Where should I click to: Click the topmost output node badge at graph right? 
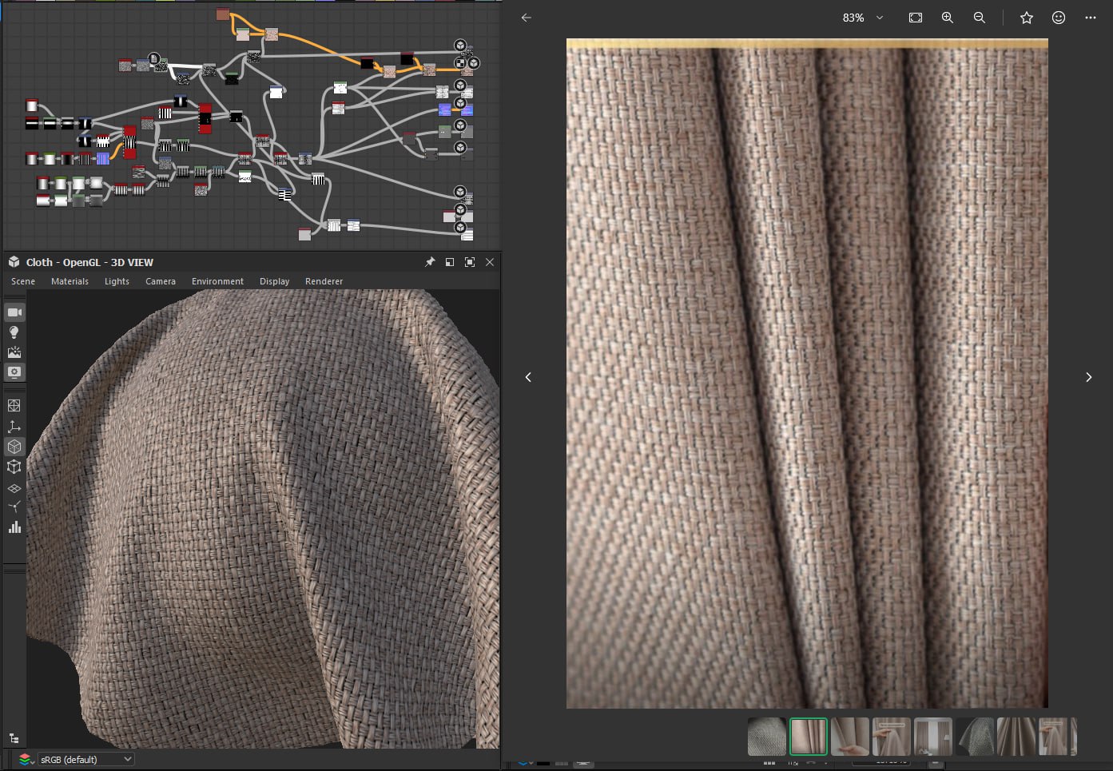point(460,45)
